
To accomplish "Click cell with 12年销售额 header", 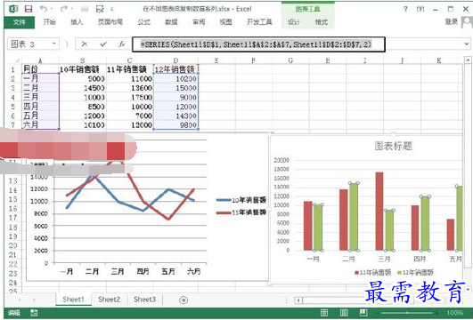I will click(x=175, y=69).
